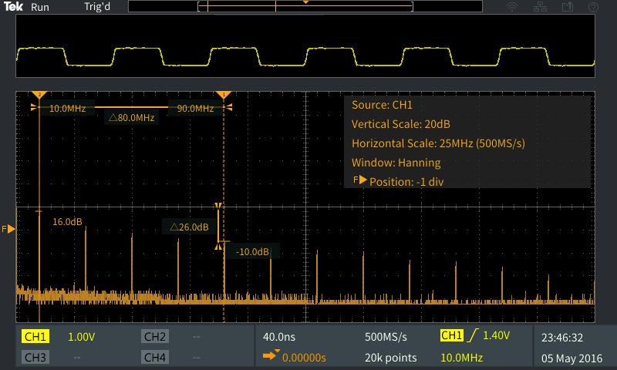The height and width of the screenshot is (370, 617).
Task: Click the 10.0MHz cursor readout label
Action: (67, 109)
